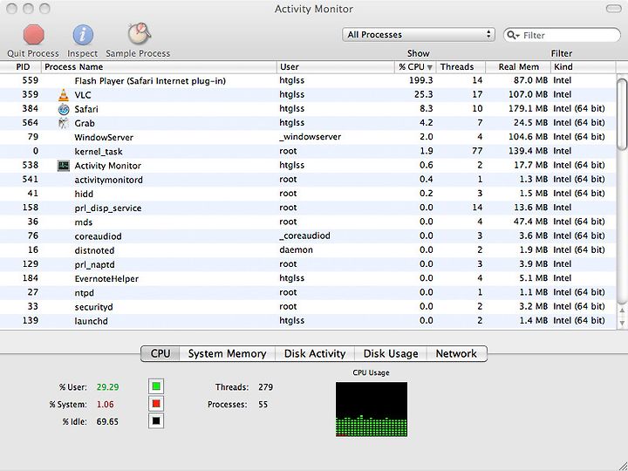
Task: Click the 199.3 CPU value
Action: click(x=421, y=80)
